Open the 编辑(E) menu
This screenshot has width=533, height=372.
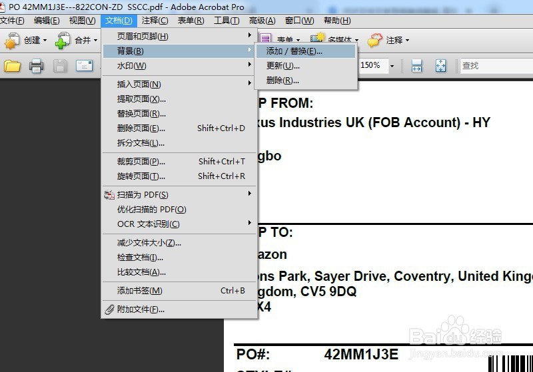coord(47,21)
